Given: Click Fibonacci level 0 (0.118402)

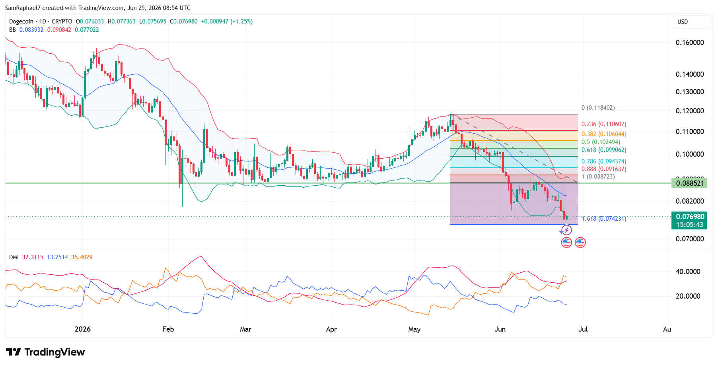Looking at the screenshot, I should point(598,108).
